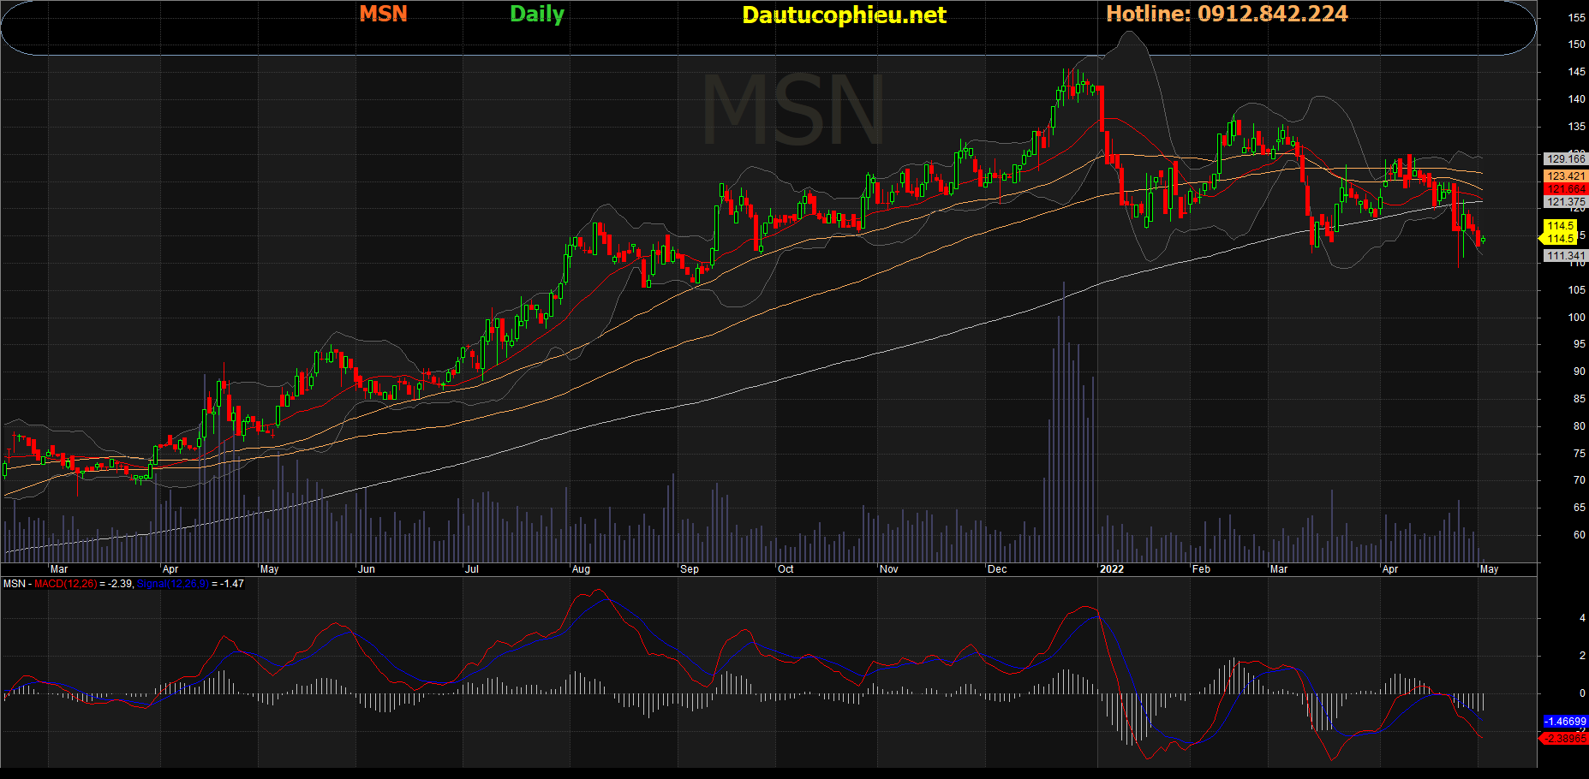
Task: Click the Daily timeframe label
Action: [537, 14]
